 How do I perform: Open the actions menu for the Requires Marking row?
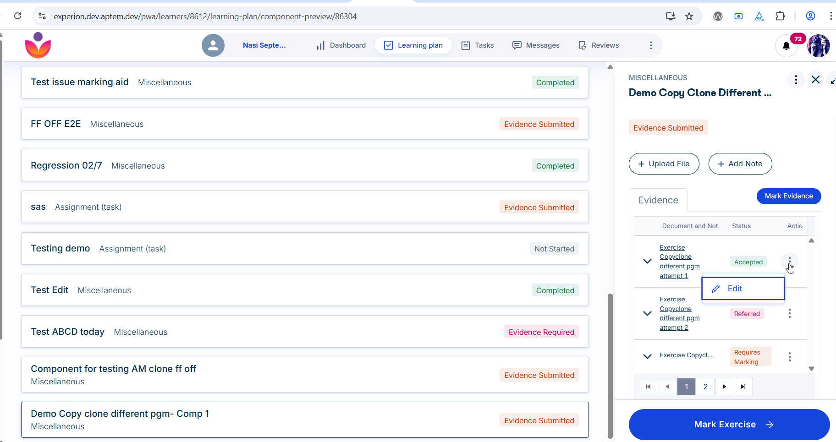coord(790,356)
